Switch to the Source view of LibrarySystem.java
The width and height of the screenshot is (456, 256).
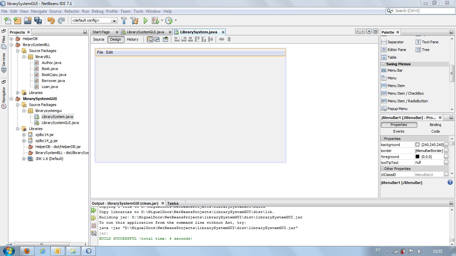[x=98, y=39]
